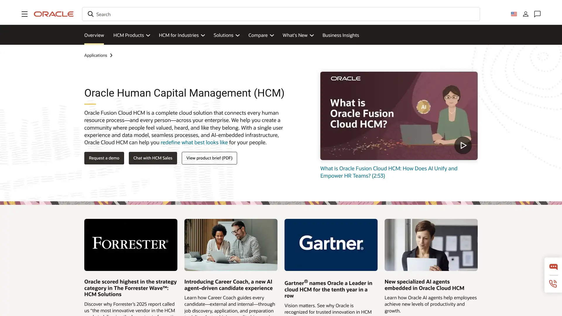Click the text 'Learn how Oracle AI agents help employees'
Screen dimensions: 562x316
(431, 298)
